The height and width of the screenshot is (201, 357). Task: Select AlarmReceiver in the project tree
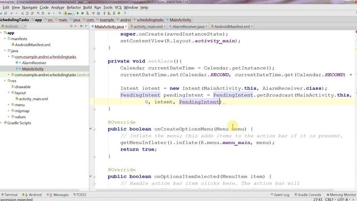34,63
